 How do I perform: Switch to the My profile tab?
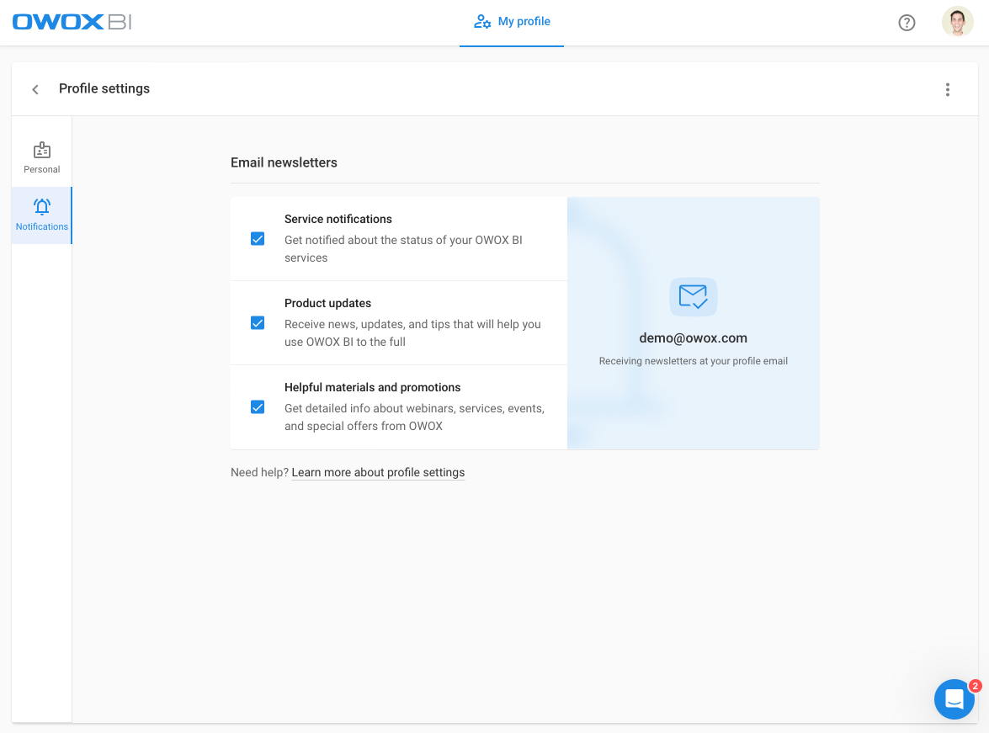[512, 22]
